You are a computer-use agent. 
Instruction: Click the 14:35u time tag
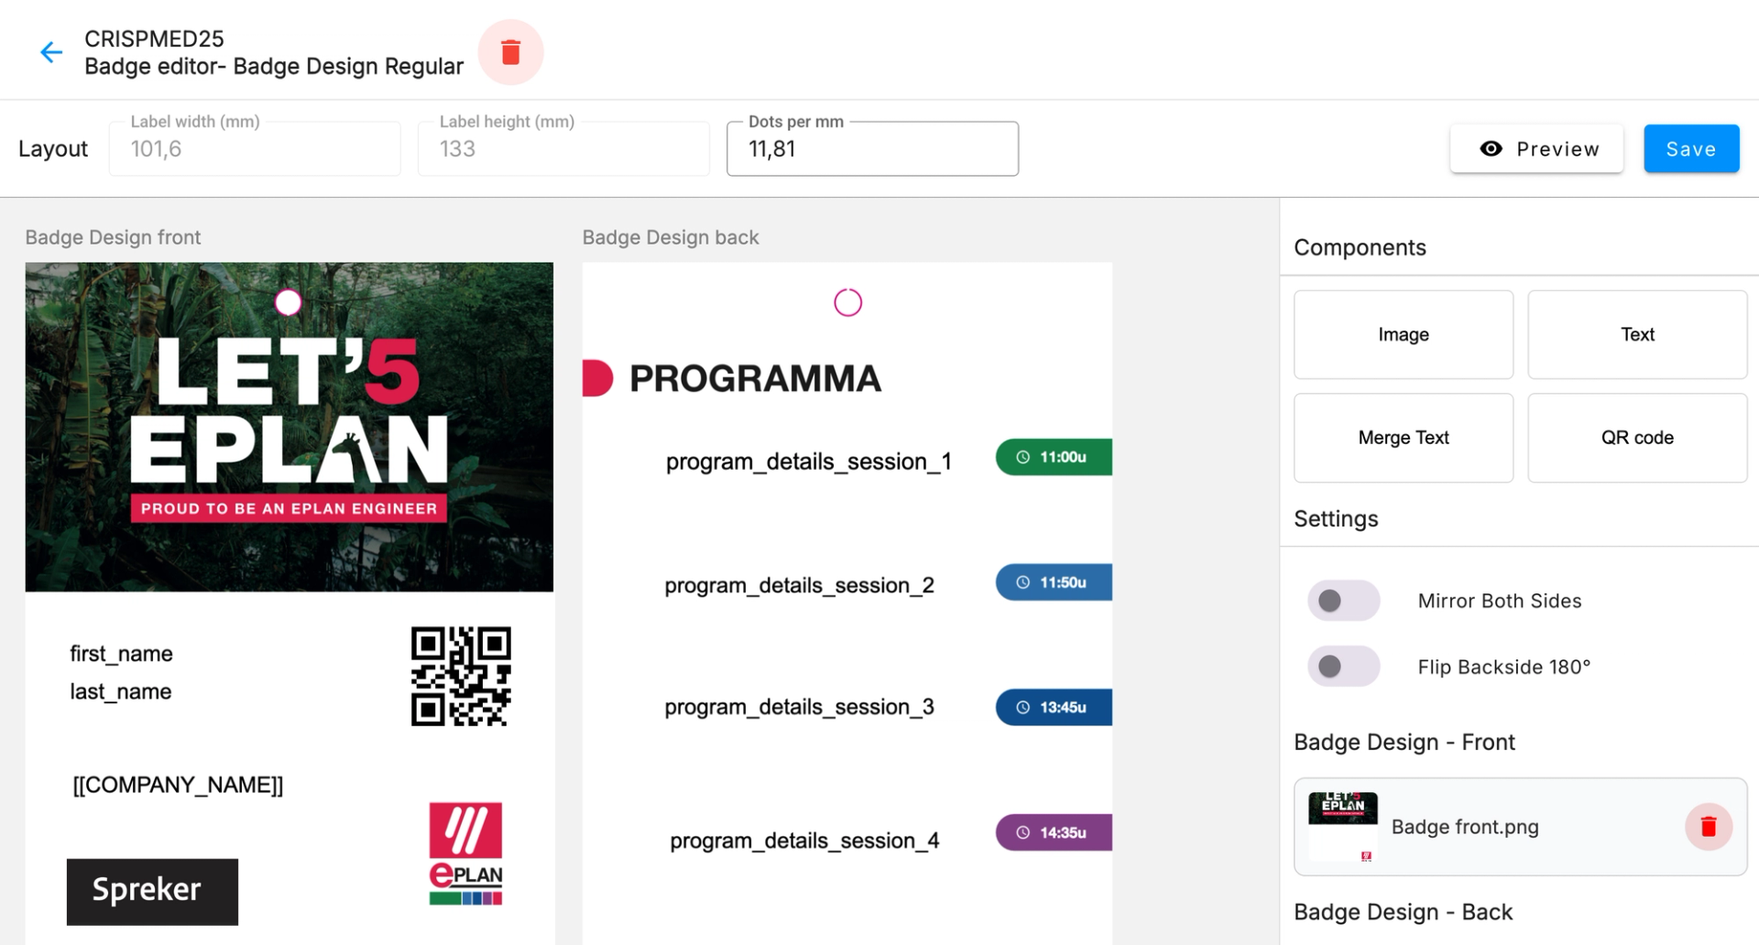point(1054,832)
